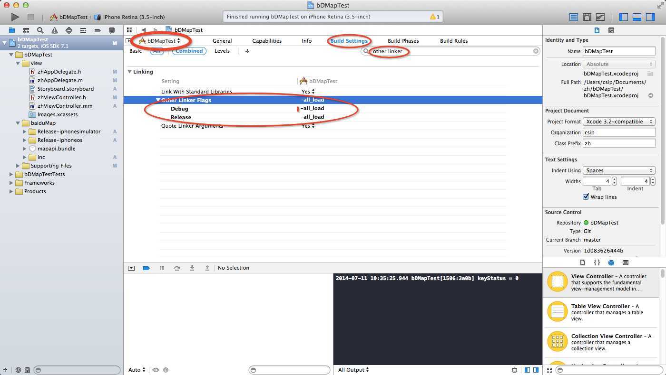Show the Symbol navigator
The image size is (666, 375).
pos(26,30)
